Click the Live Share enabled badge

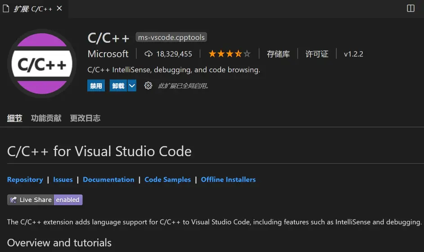(x=45, y=200)
